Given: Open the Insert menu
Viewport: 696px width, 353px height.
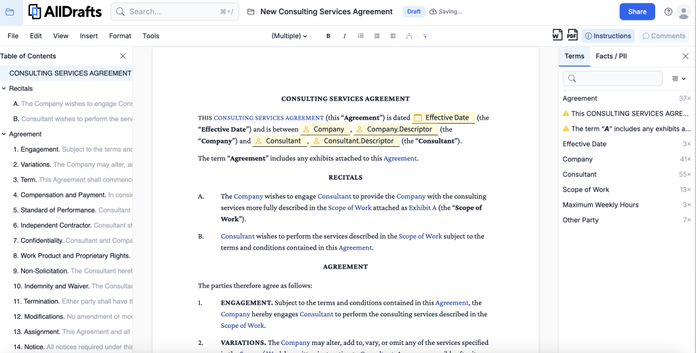Looking at the screenshot, I should click(x=88, y=36).
